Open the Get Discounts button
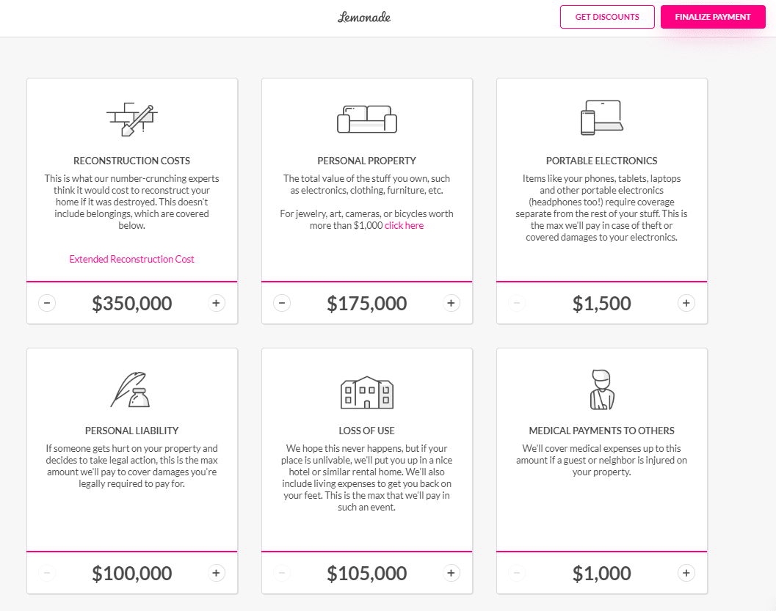 pos(607,17)
